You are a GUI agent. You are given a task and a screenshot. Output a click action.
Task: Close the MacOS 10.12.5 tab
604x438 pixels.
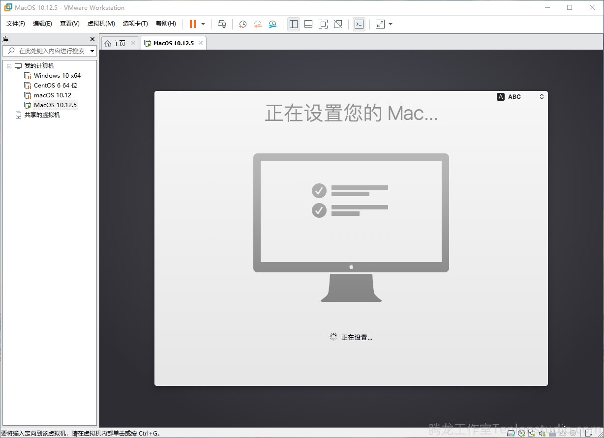coord(200,43)
